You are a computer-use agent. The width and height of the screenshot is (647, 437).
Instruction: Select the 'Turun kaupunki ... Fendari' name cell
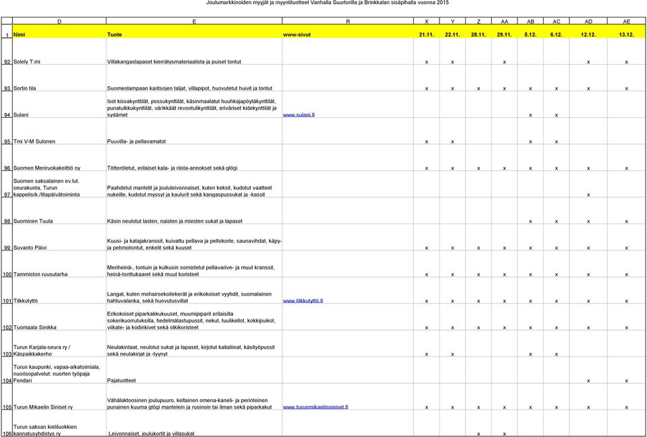coord(59,370)
